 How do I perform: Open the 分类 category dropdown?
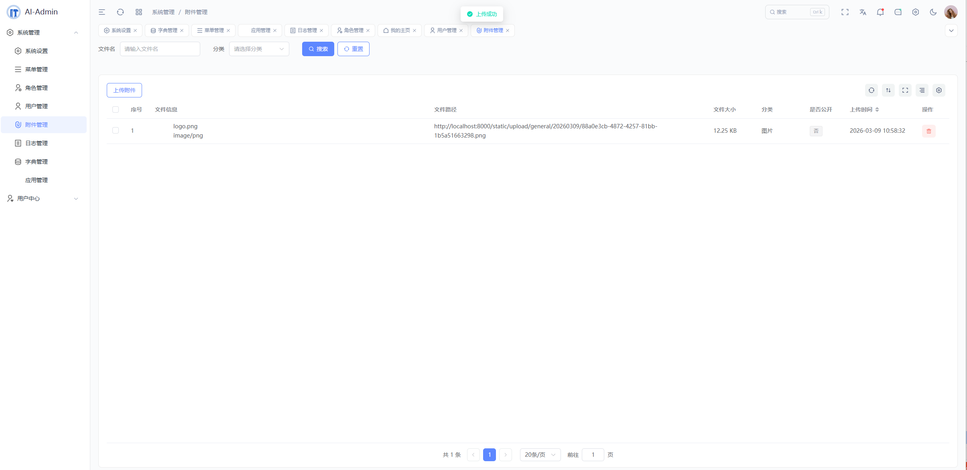pyautogui.click(x=259, y=49)
